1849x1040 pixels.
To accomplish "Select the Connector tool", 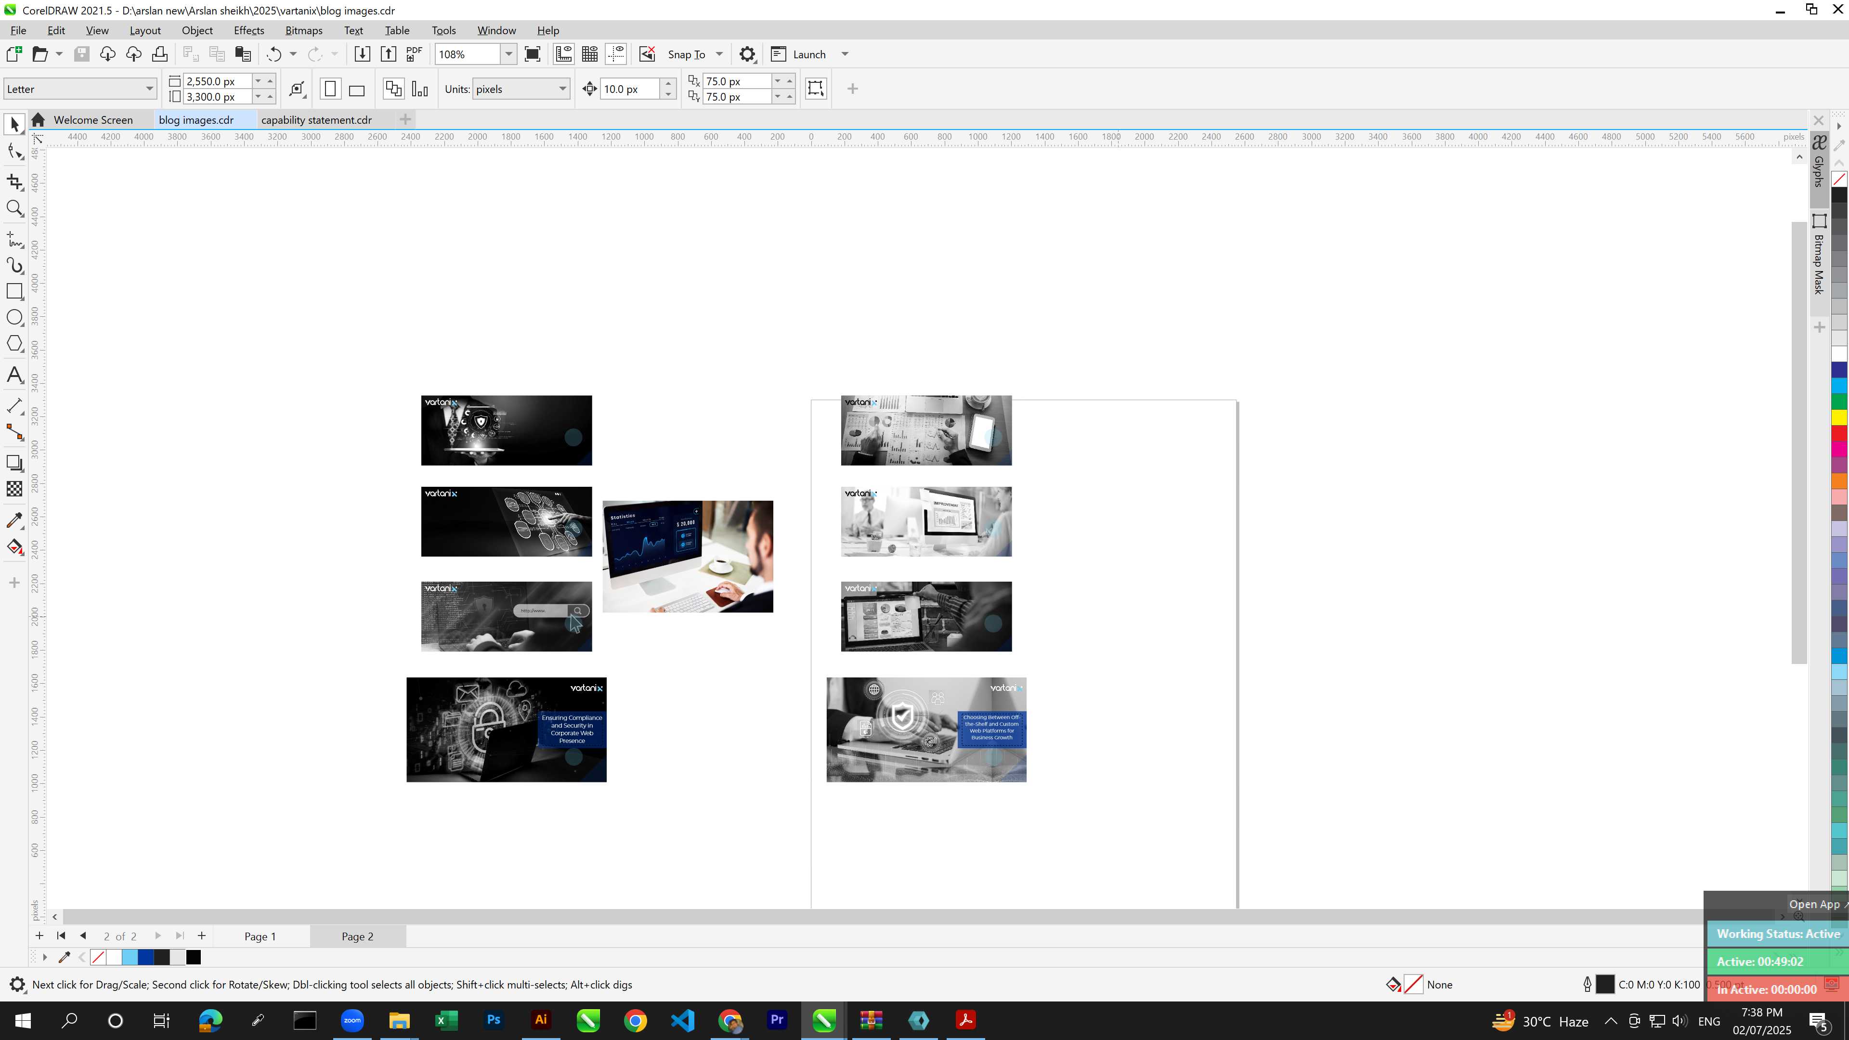I will tap(14, 432).
